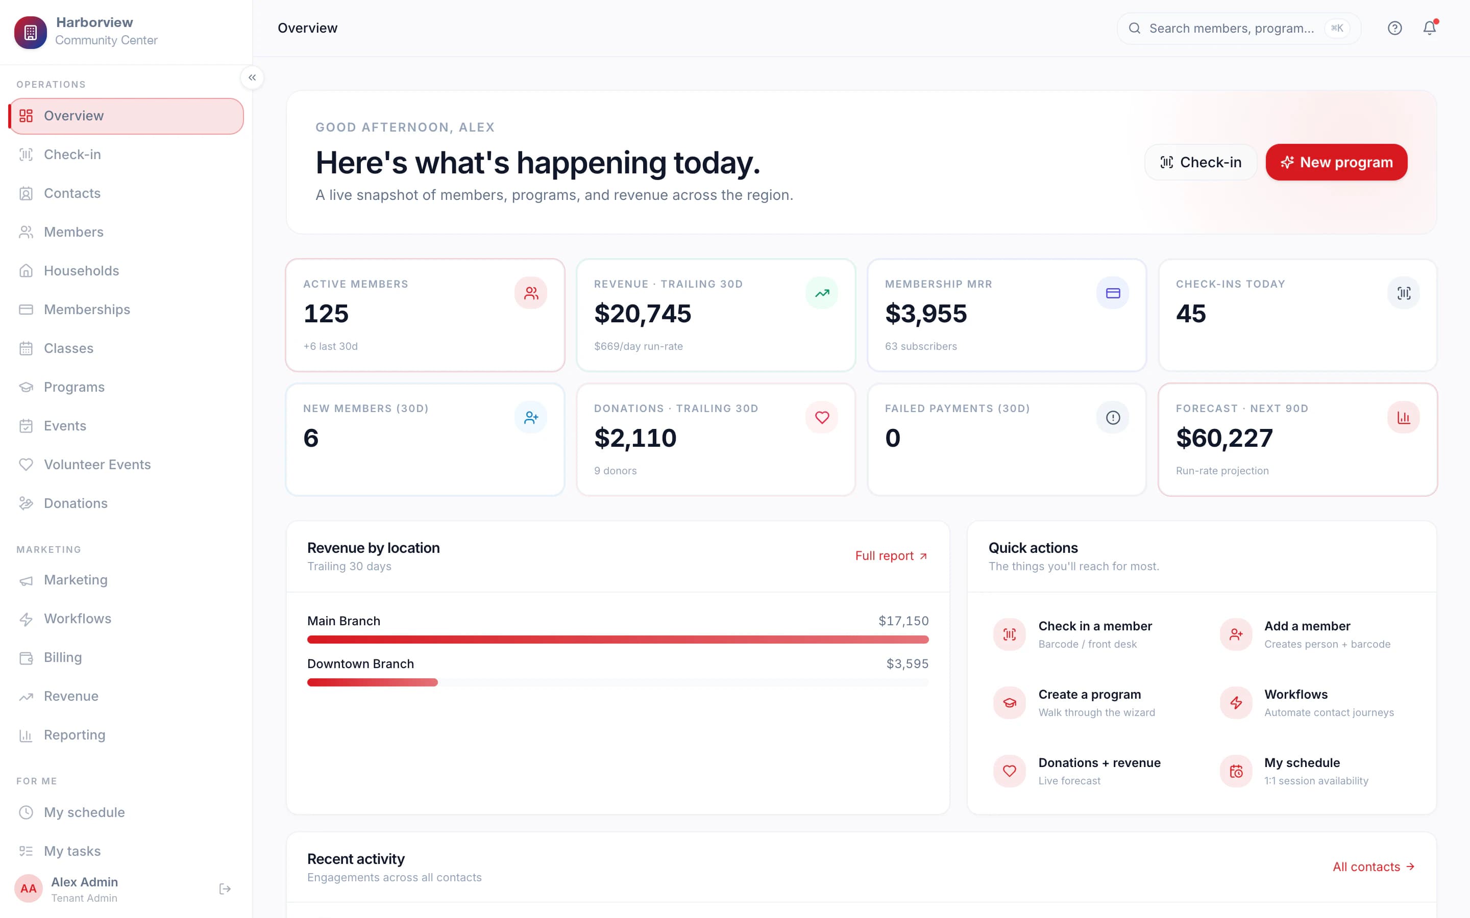This screenshot has width=1470, height=918.
Task: Click the $60,227 forecast value
Action: coord(1224,439)
